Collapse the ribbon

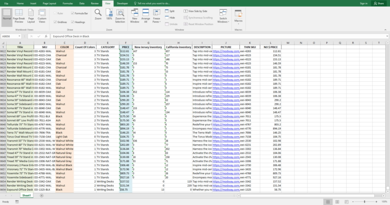coord(385,30)
